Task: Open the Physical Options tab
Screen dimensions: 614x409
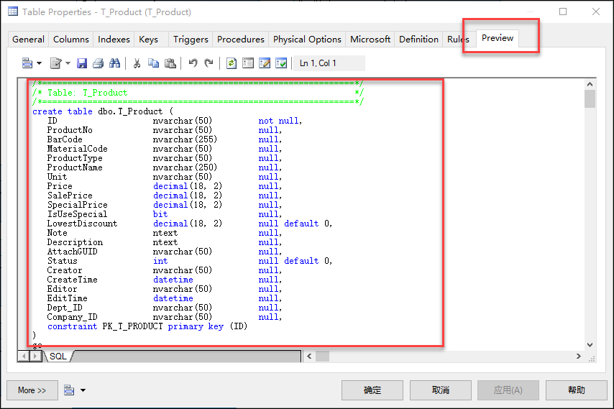Action: tap(307, 40)
